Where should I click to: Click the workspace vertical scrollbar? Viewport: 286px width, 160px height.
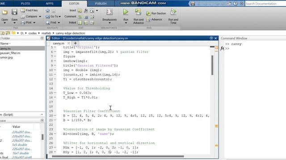tap(42, 137)
